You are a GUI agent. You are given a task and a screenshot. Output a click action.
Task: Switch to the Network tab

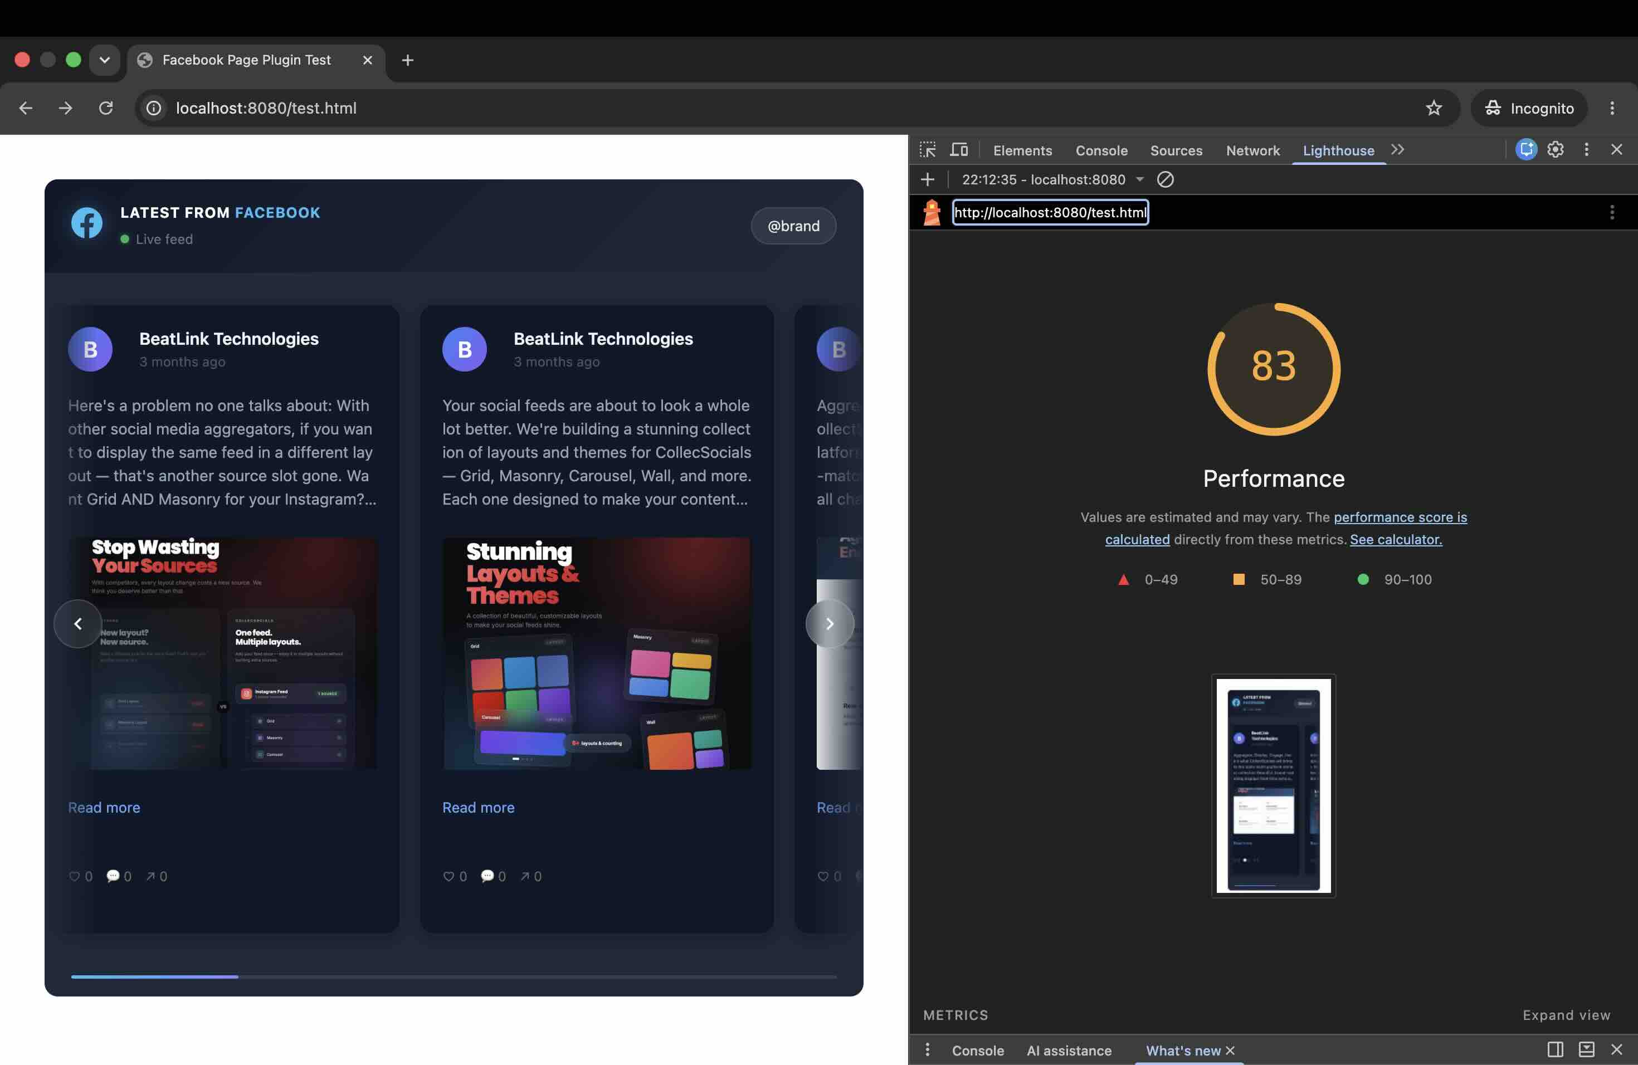pos(1252,150)
